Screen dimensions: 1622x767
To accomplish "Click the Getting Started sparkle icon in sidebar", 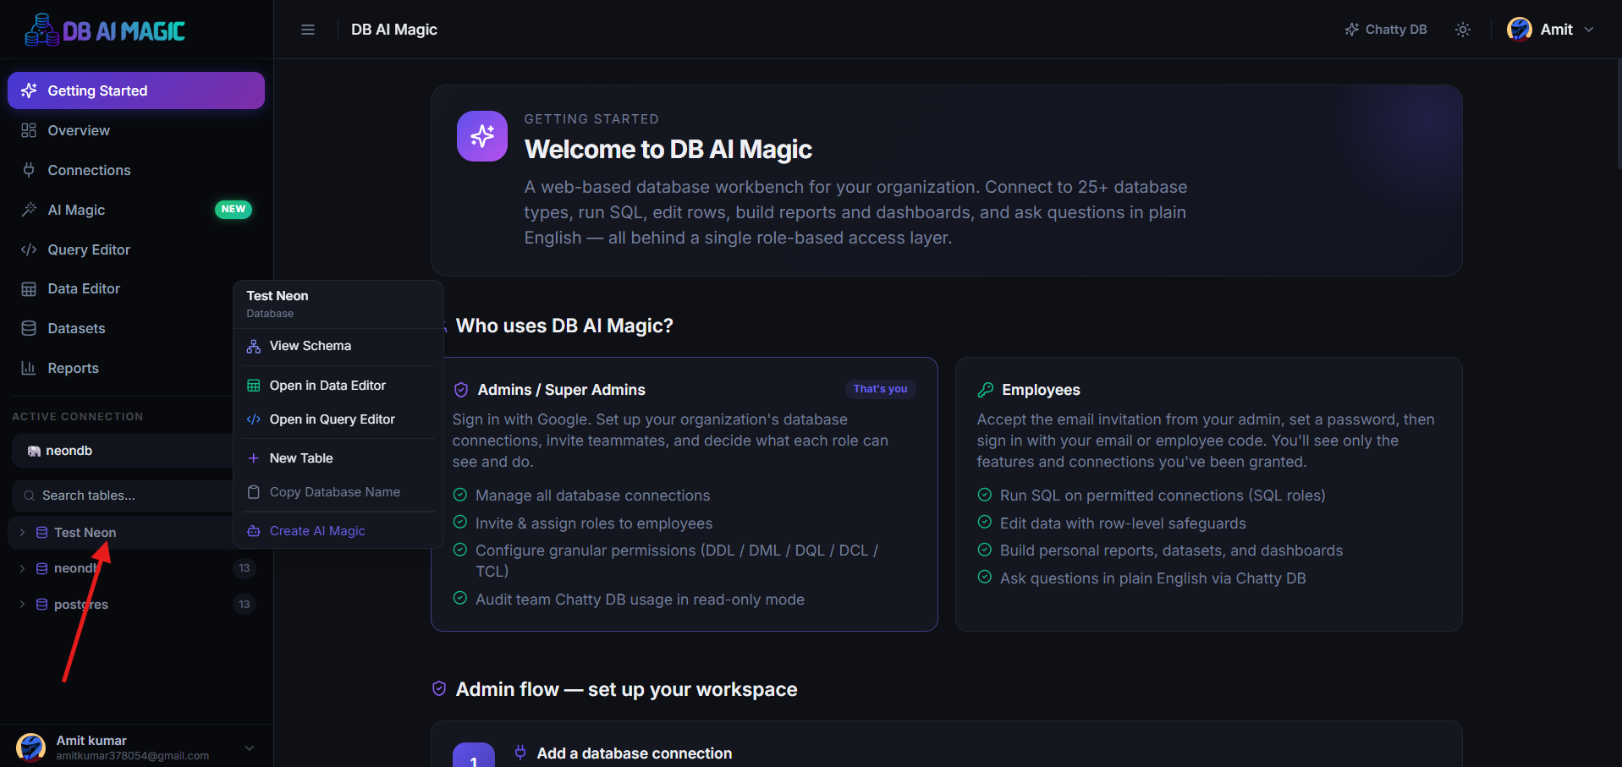I will click(x=29, y=90).
